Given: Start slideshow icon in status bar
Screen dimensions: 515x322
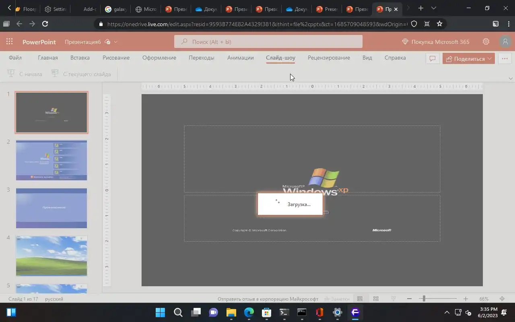Looking at the screenshot, I should point(393,299).
